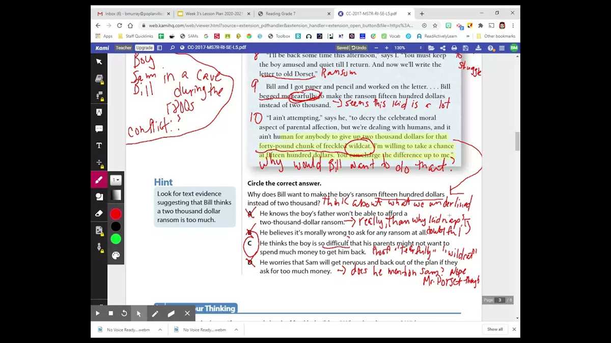Print the document from Kami toolbar

(454, 48)
